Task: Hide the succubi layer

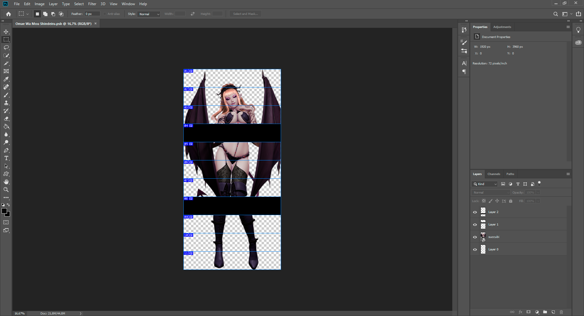Action: pos(475,237)
